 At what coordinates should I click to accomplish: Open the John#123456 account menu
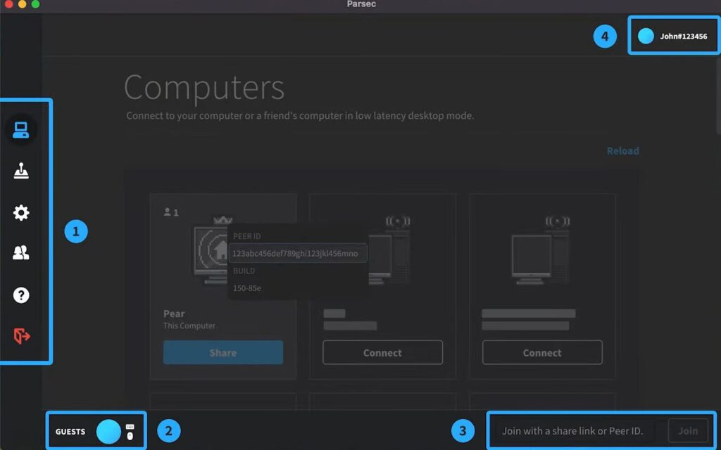pyautogui.click(x=683, y=36)
